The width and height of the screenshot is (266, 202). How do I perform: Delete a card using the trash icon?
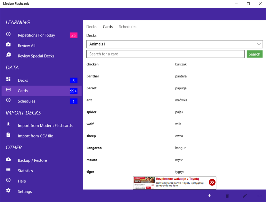point(227,196)
